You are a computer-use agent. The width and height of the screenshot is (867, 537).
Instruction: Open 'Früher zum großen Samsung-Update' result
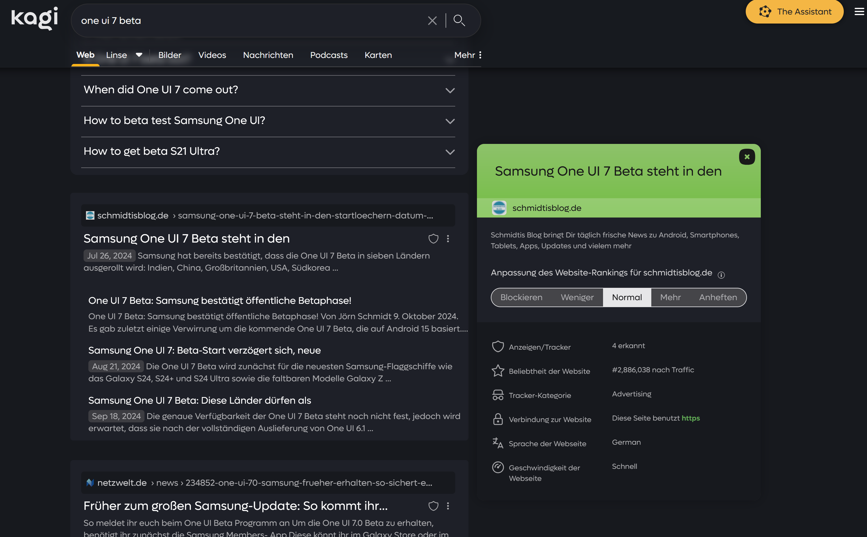[235, 506]
